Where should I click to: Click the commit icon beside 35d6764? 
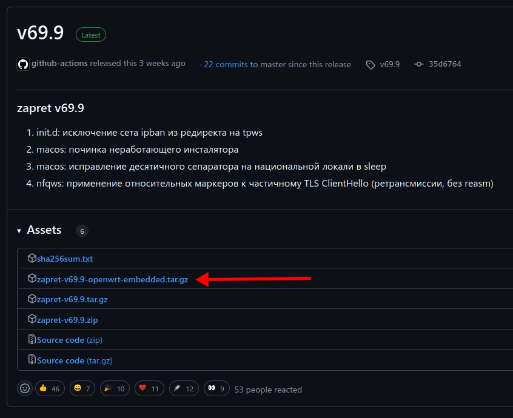click(419, 64)
